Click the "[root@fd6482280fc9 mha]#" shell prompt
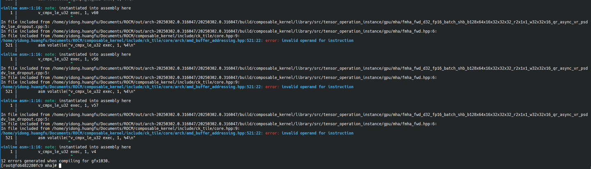The image size is (591, 169). tap(29, 166)
